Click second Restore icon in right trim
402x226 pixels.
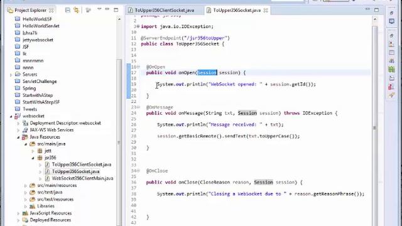(x=391, y=36)
